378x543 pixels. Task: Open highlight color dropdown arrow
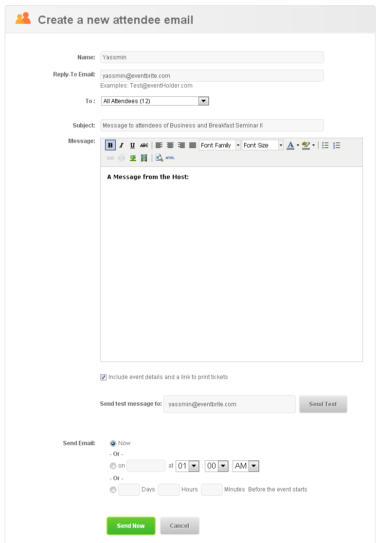pyautogui.click(x=313, y=145)
